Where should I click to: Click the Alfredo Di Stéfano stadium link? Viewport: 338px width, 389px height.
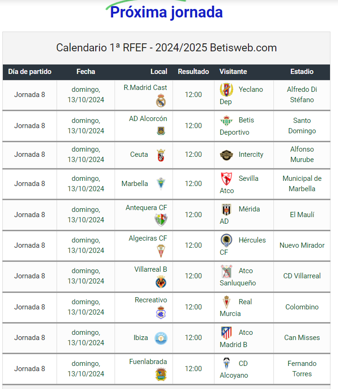(x=302, y=95)
